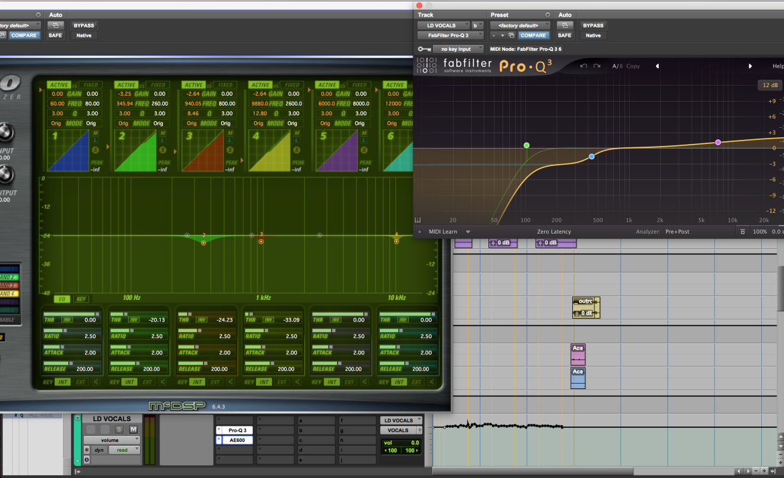784x478 pixels.
Task: Toggle ACTIVE on AE600 band 1
Action: pos(59,85)
